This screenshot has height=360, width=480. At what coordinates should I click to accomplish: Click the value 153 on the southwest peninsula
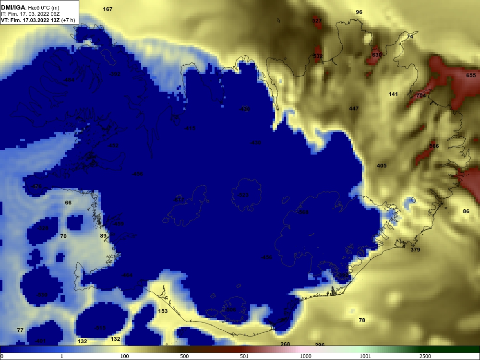tap(163, 311)
